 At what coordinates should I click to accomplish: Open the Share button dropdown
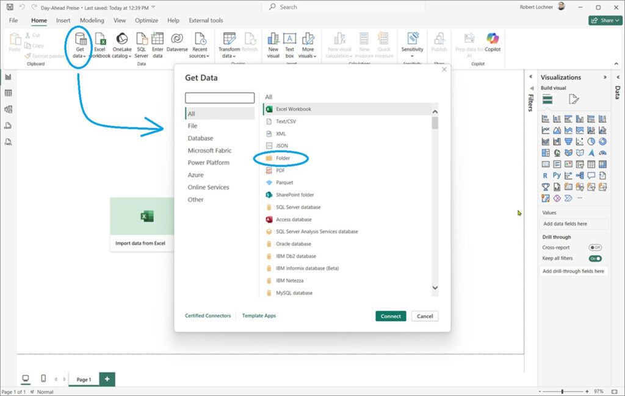point(605,20)
